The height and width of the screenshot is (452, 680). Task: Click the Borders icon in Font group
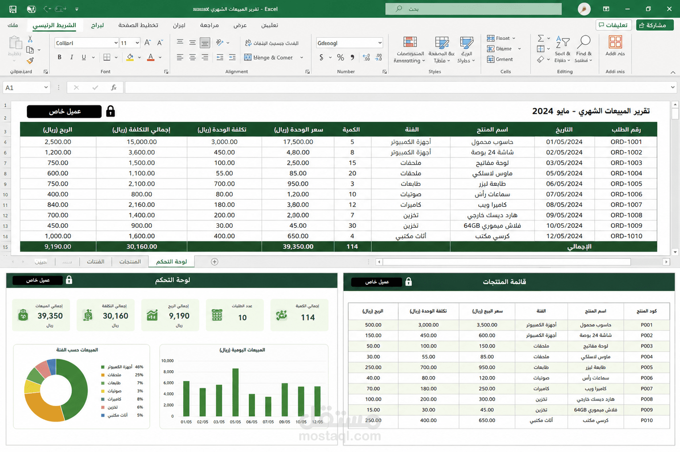pos(107,57)
